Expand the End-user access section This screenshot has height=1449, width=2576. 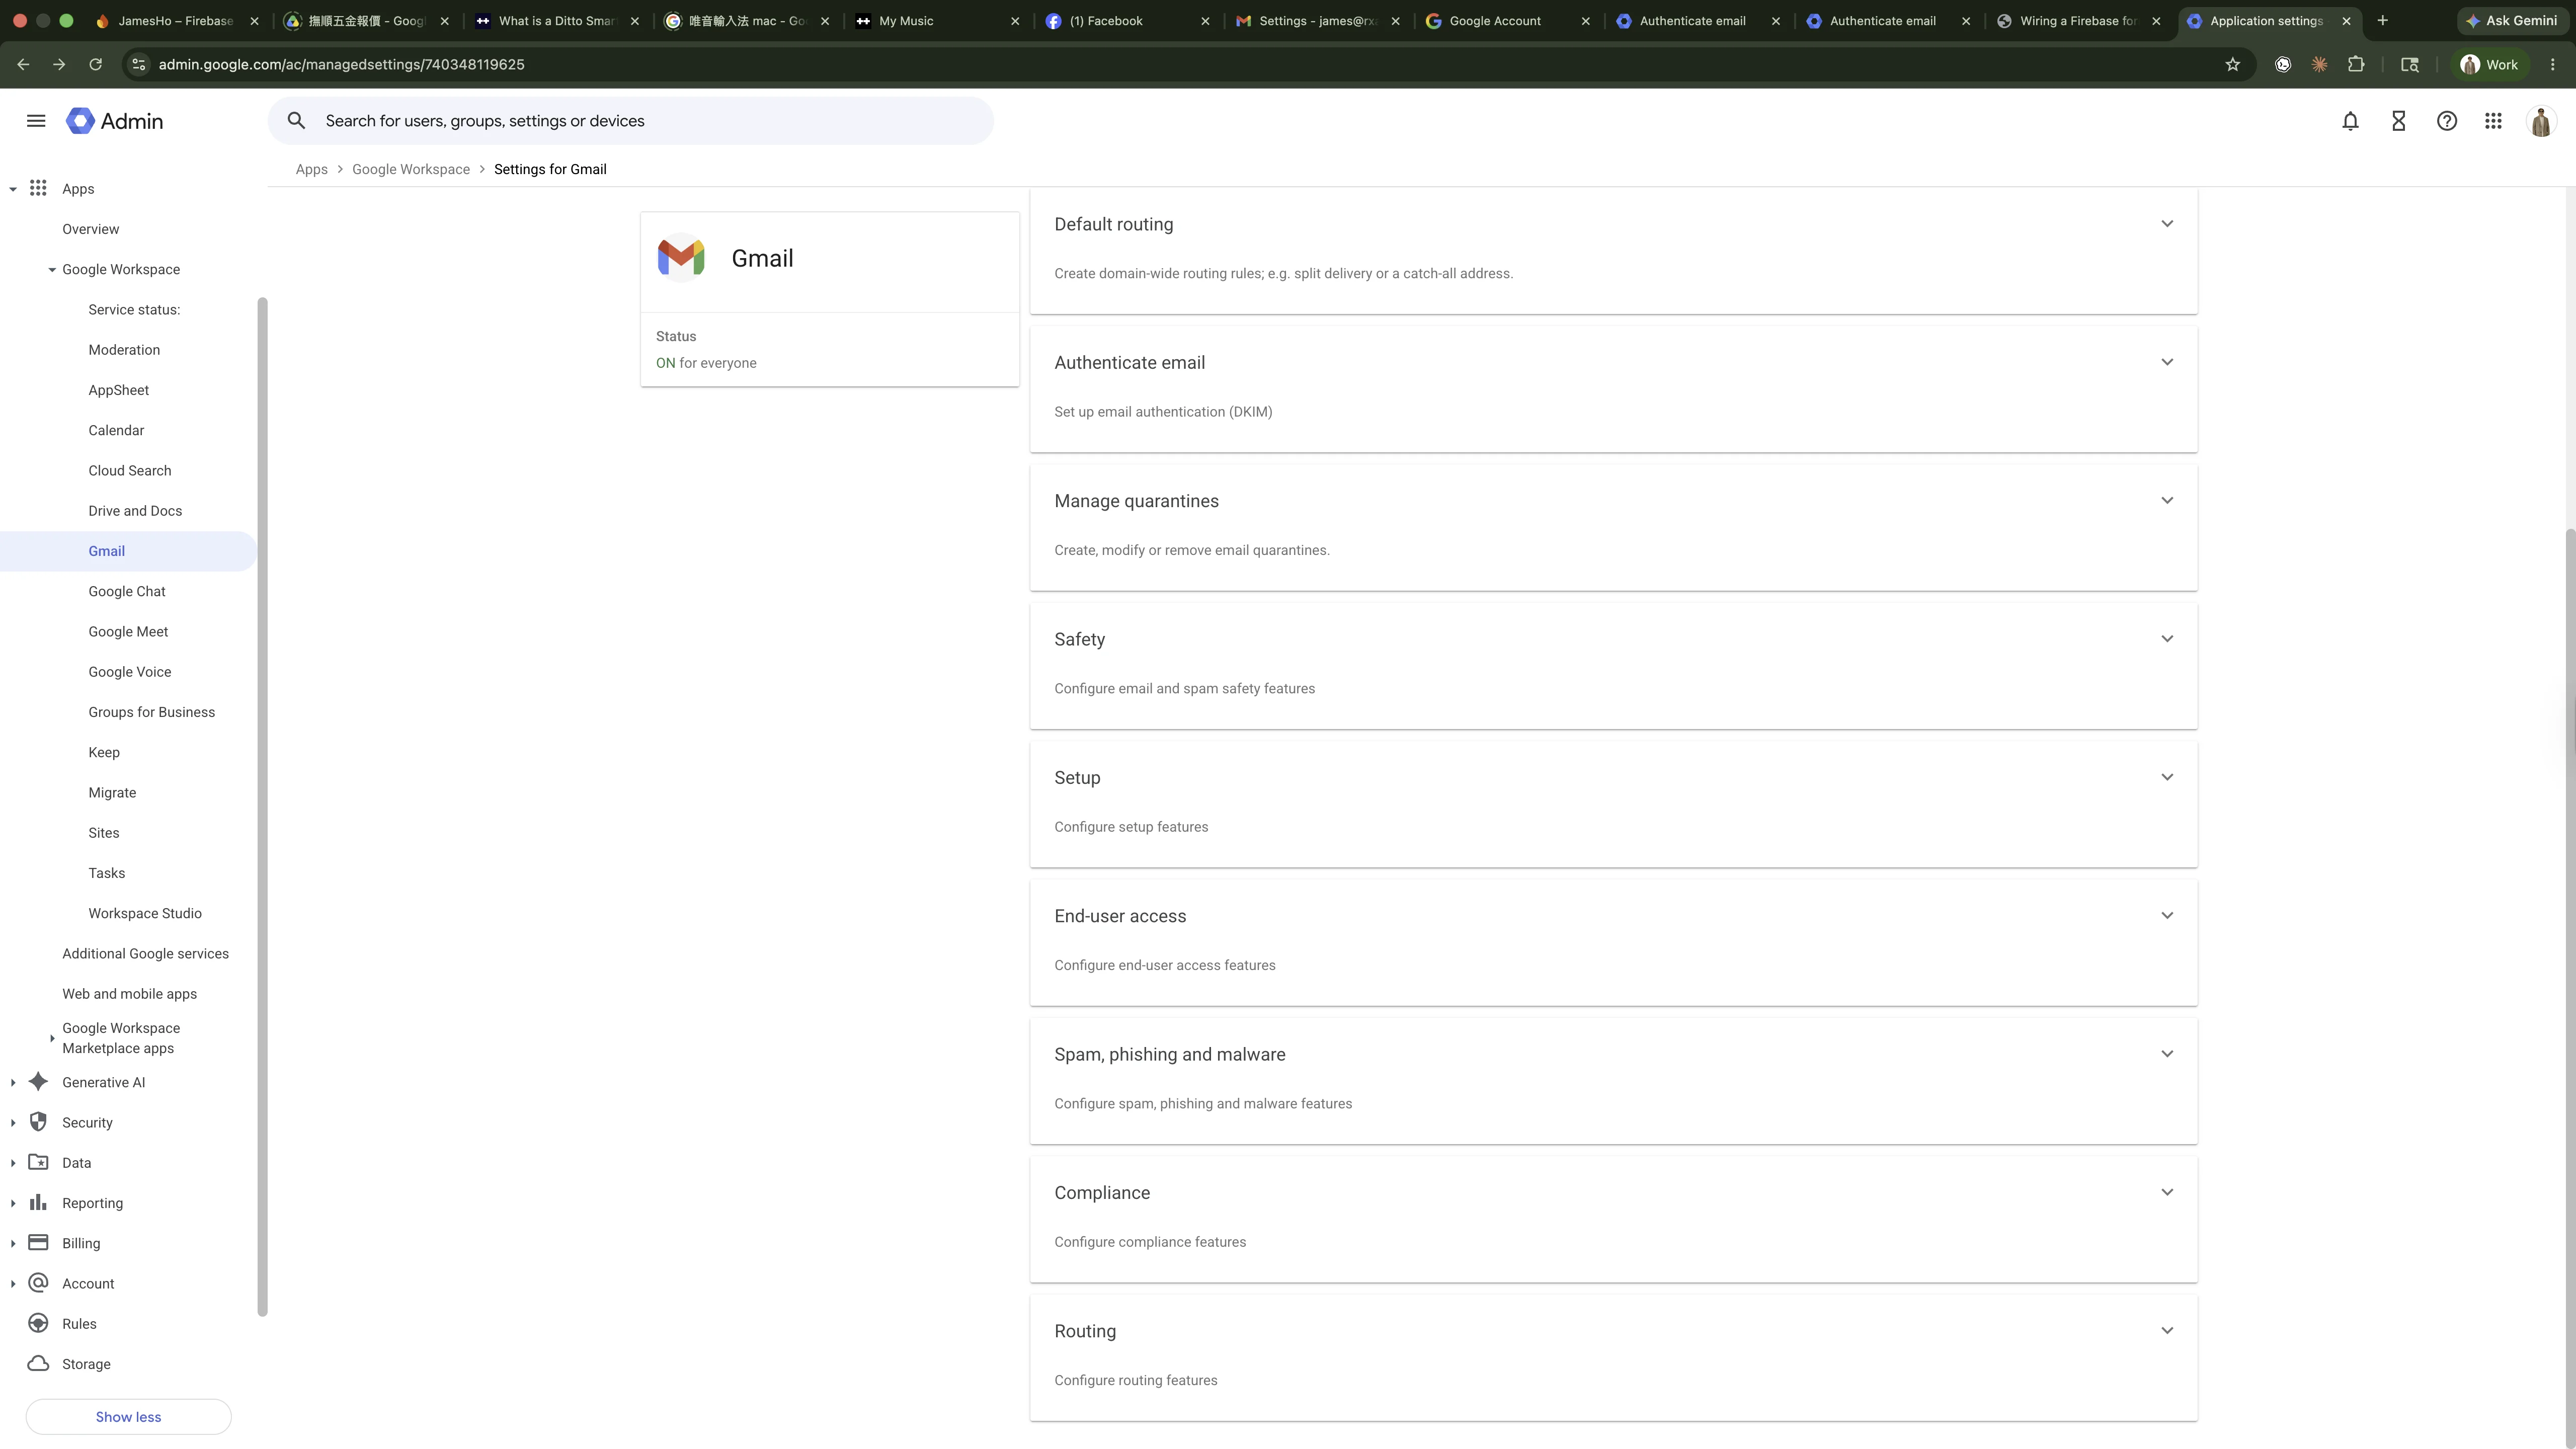click(x=2167, y=915)
